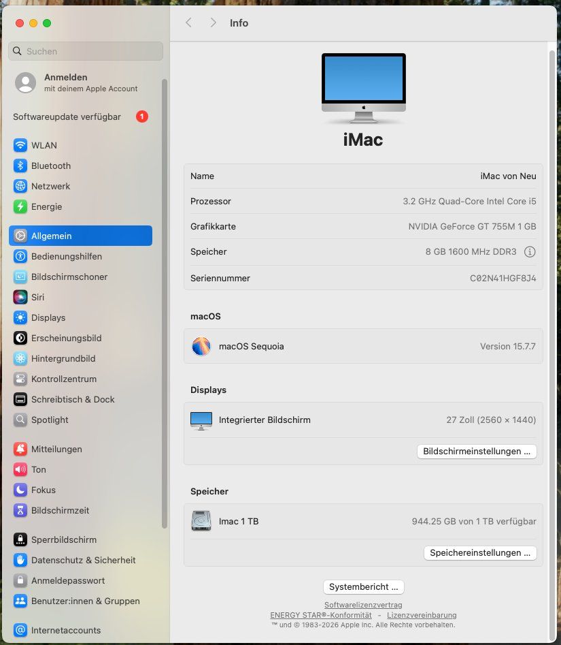Screen dimensions: 561x645
Task: Click the large iMac image
Action: [x=363, y=89]
